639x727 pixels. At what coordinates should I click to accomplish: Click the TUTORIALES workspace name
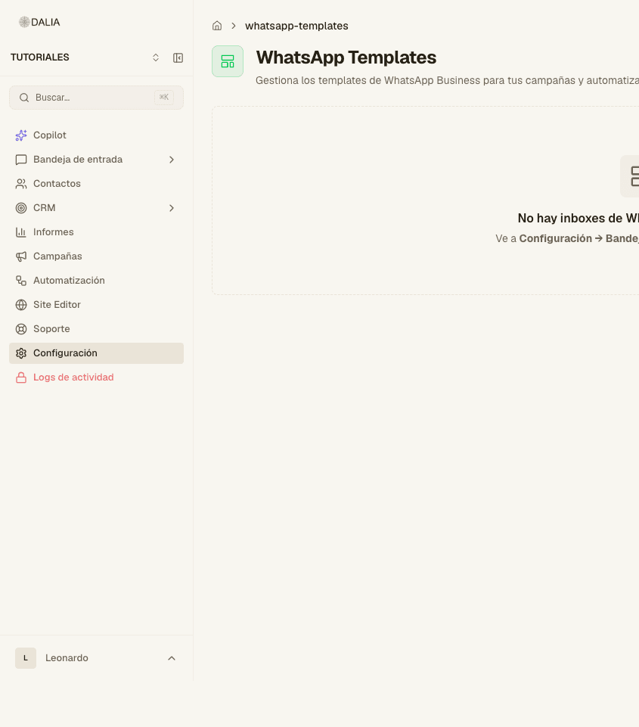pyautogui.click(x=40, y=57)
